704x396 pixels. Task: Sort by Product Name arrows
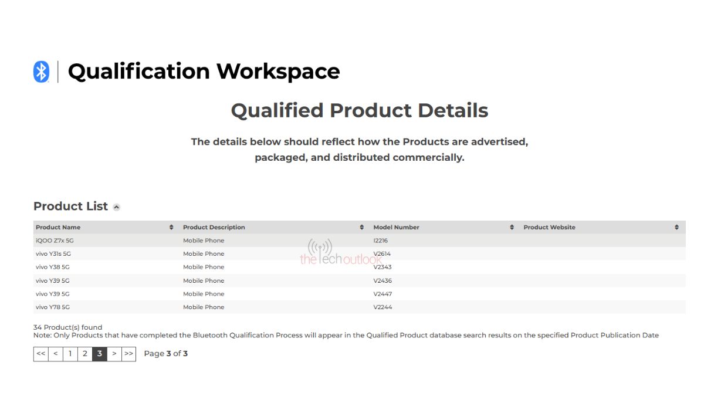click(171, 227)
